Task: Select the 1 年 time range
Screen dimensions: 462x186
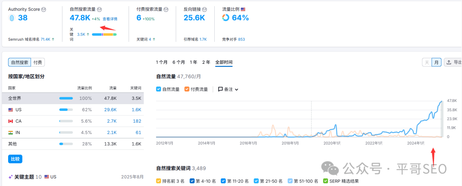Action: click(193, 62)
